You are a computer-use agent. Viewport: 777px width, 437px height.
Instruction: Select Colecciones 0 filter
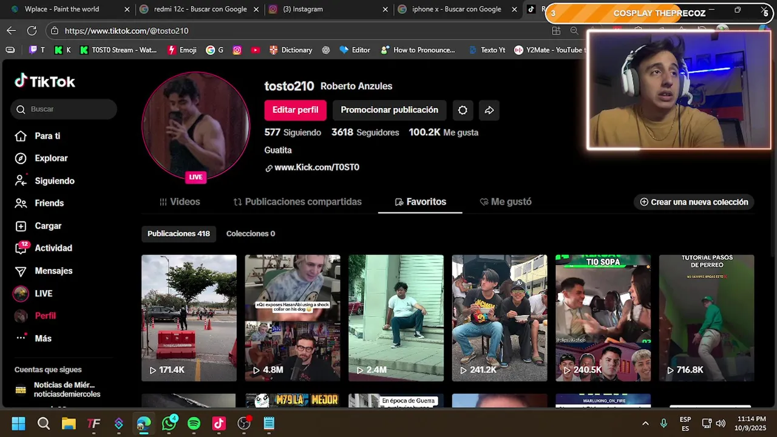tap(251, 234)
